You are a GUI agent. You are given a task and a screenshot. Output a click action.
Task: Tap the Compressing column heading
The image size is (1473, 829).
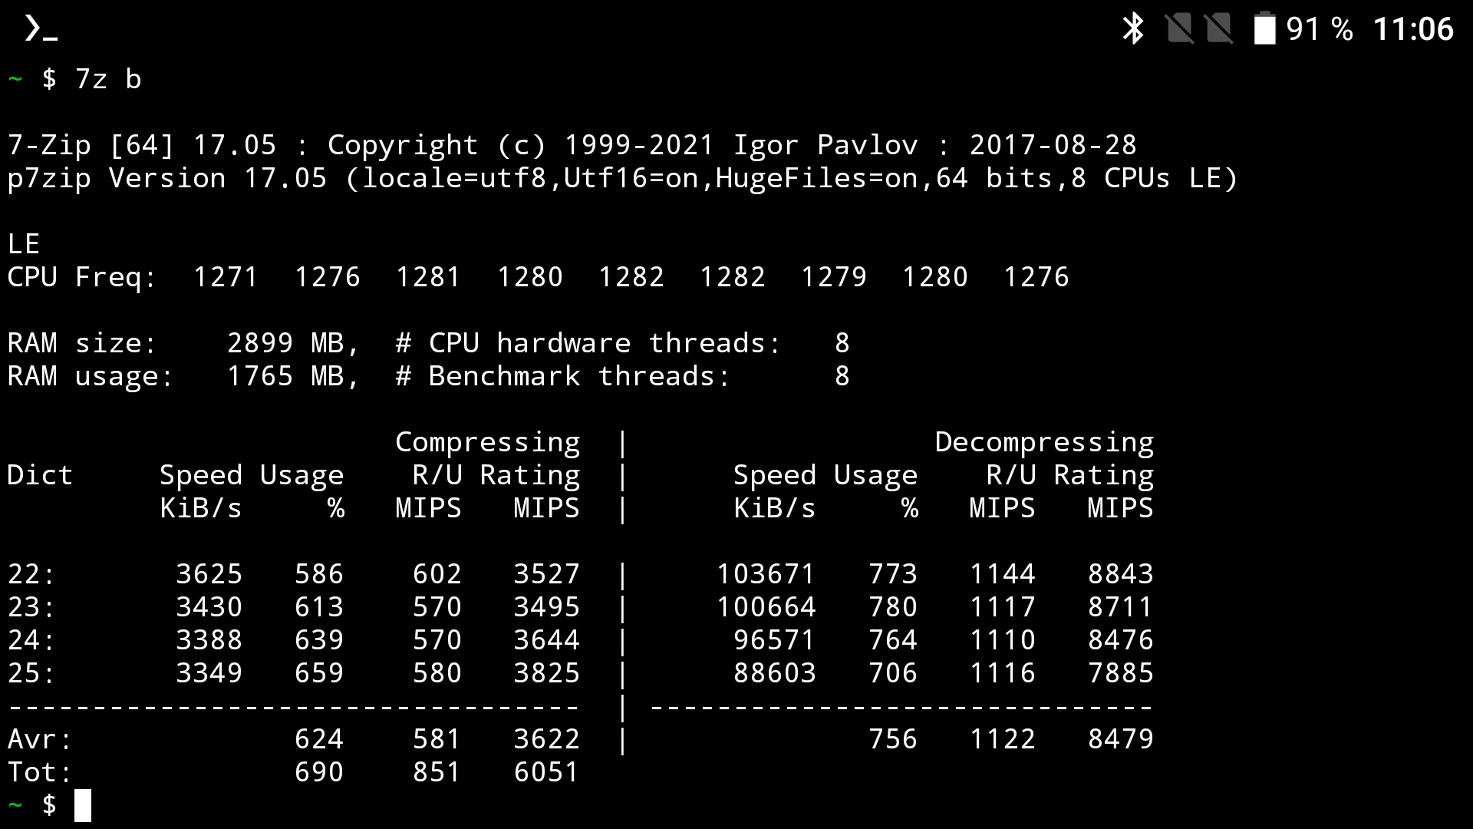487,442
